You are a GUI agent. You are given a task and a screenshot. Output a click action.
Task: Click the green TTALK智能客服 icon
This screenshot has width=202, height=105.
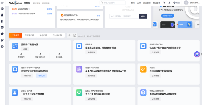click(x=79, y=93)
